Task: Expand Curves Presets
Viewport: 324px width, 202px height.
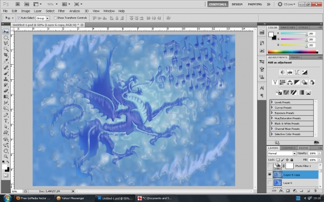Action: click(272, 107)
